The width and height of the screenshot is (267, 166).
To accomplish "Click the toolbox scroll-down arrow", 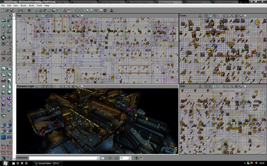I will point(14,159).
